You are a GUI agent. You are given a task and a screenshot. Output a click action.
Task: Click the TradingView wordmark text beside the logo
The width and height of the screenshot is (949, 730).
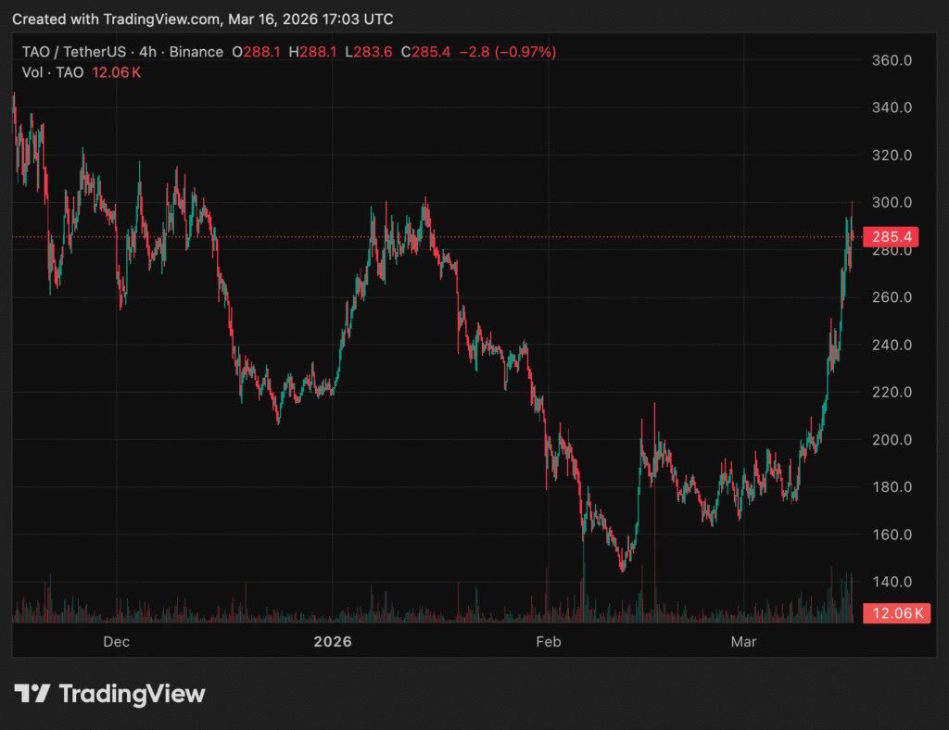point(132,694)
